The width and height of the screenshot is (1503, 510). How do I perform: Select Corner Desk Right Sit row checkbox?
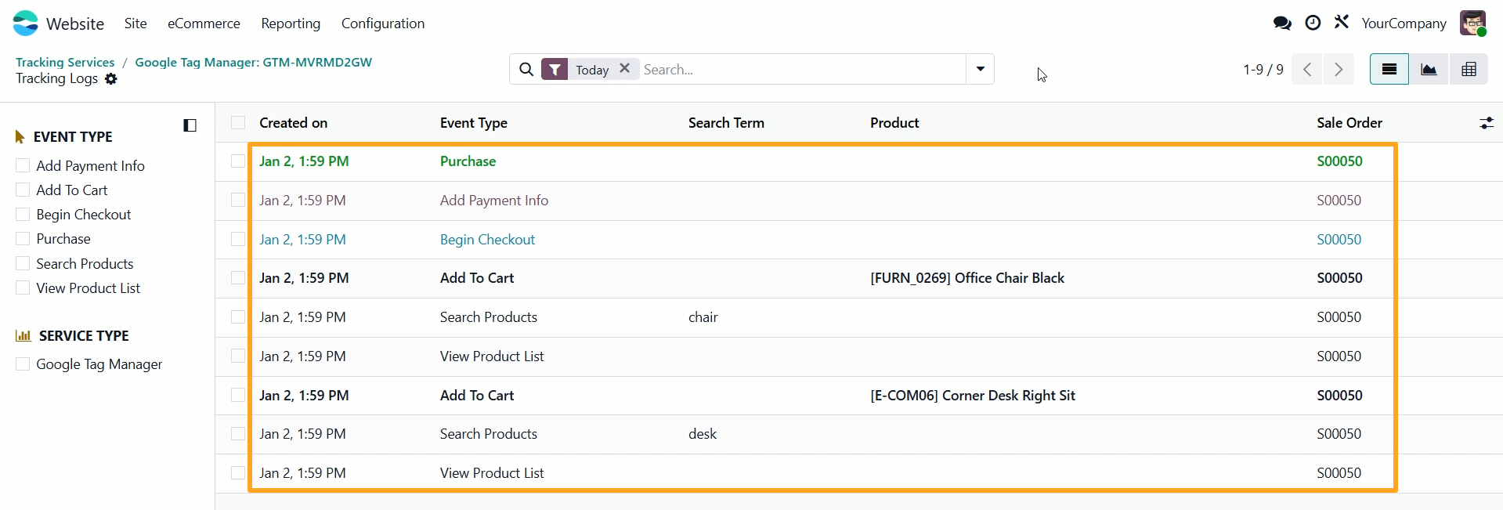click(x=238, y=395)
